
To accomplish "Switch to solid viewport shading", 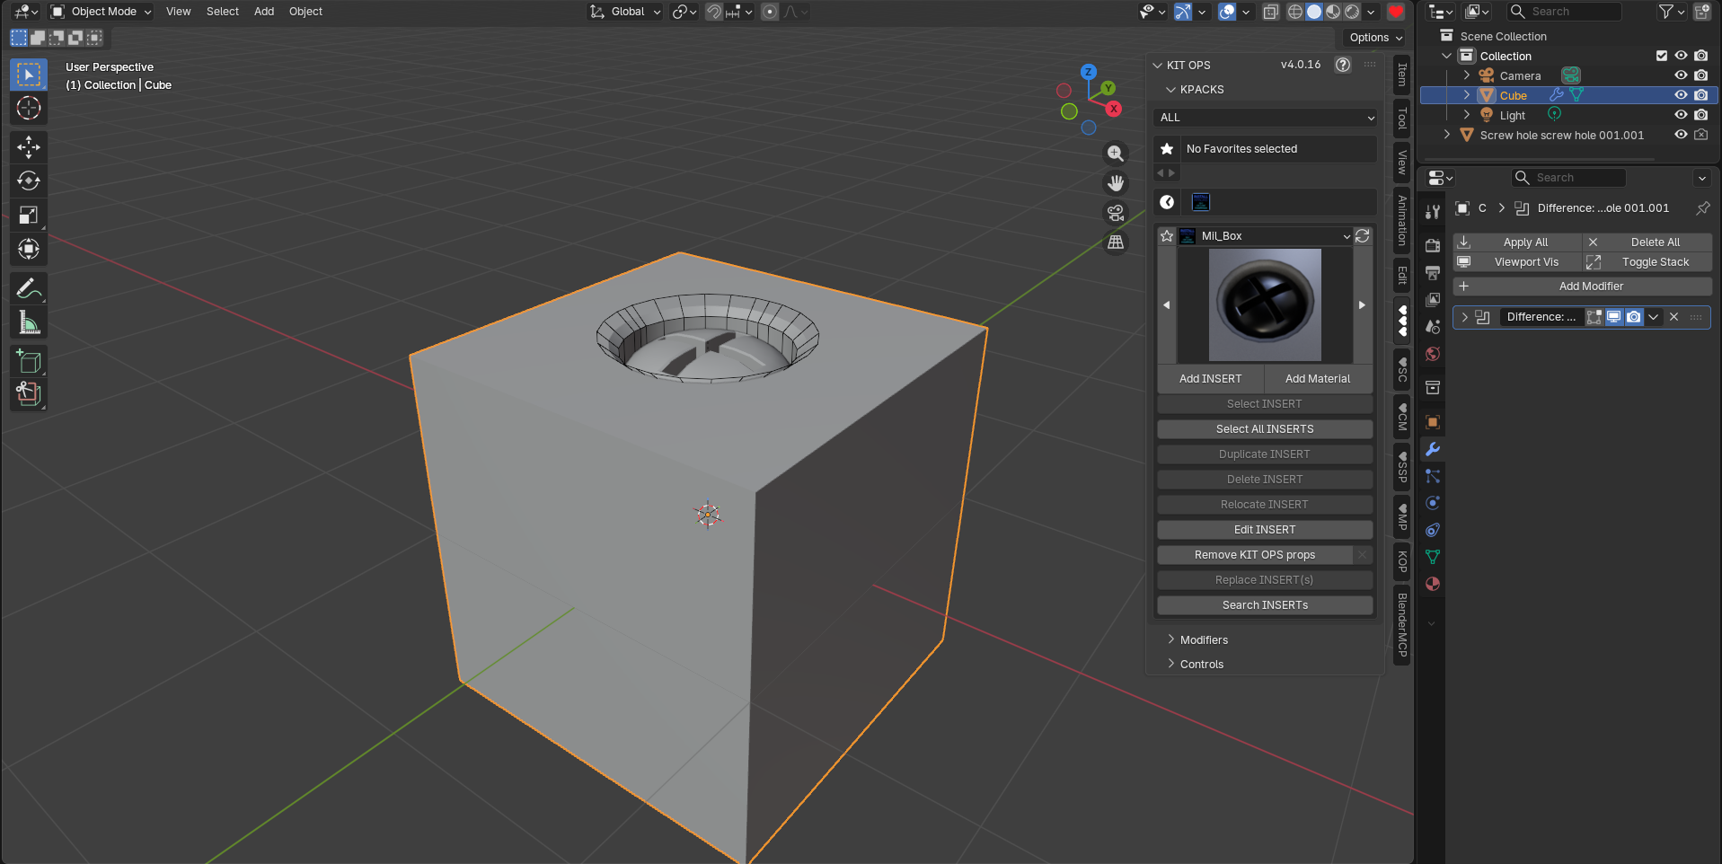I will [x=1314, y=12].
